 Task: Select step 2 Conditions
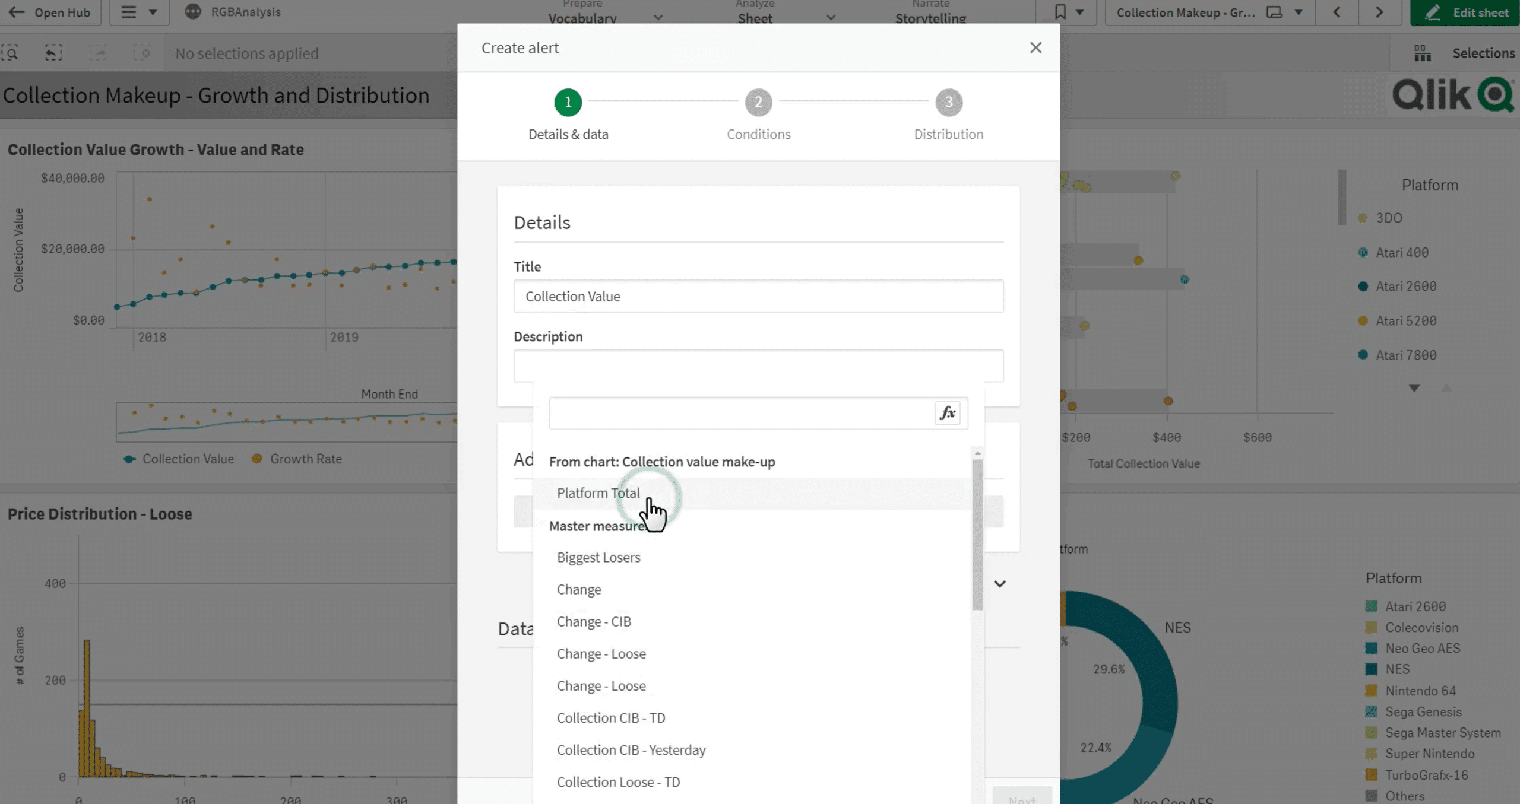coord(758,116)
